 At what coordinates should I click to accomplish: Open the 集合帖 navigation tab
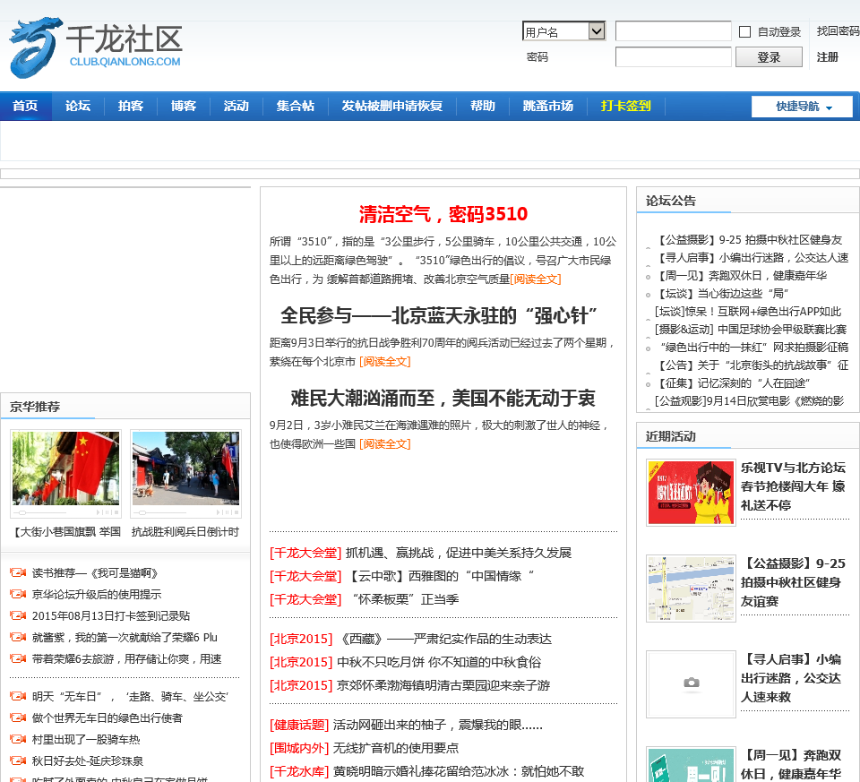[295, 106]
